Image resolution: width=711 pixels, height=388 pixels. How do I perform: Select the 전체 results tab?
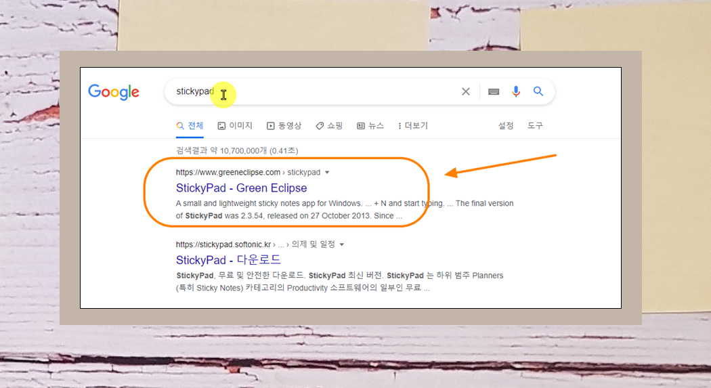(190, 126)
